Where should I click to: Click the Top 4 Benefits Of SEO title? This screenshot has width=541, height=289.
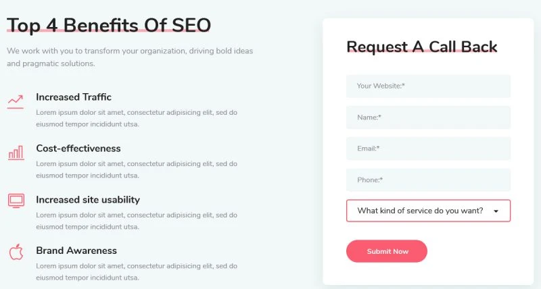(x=109, y=26)
